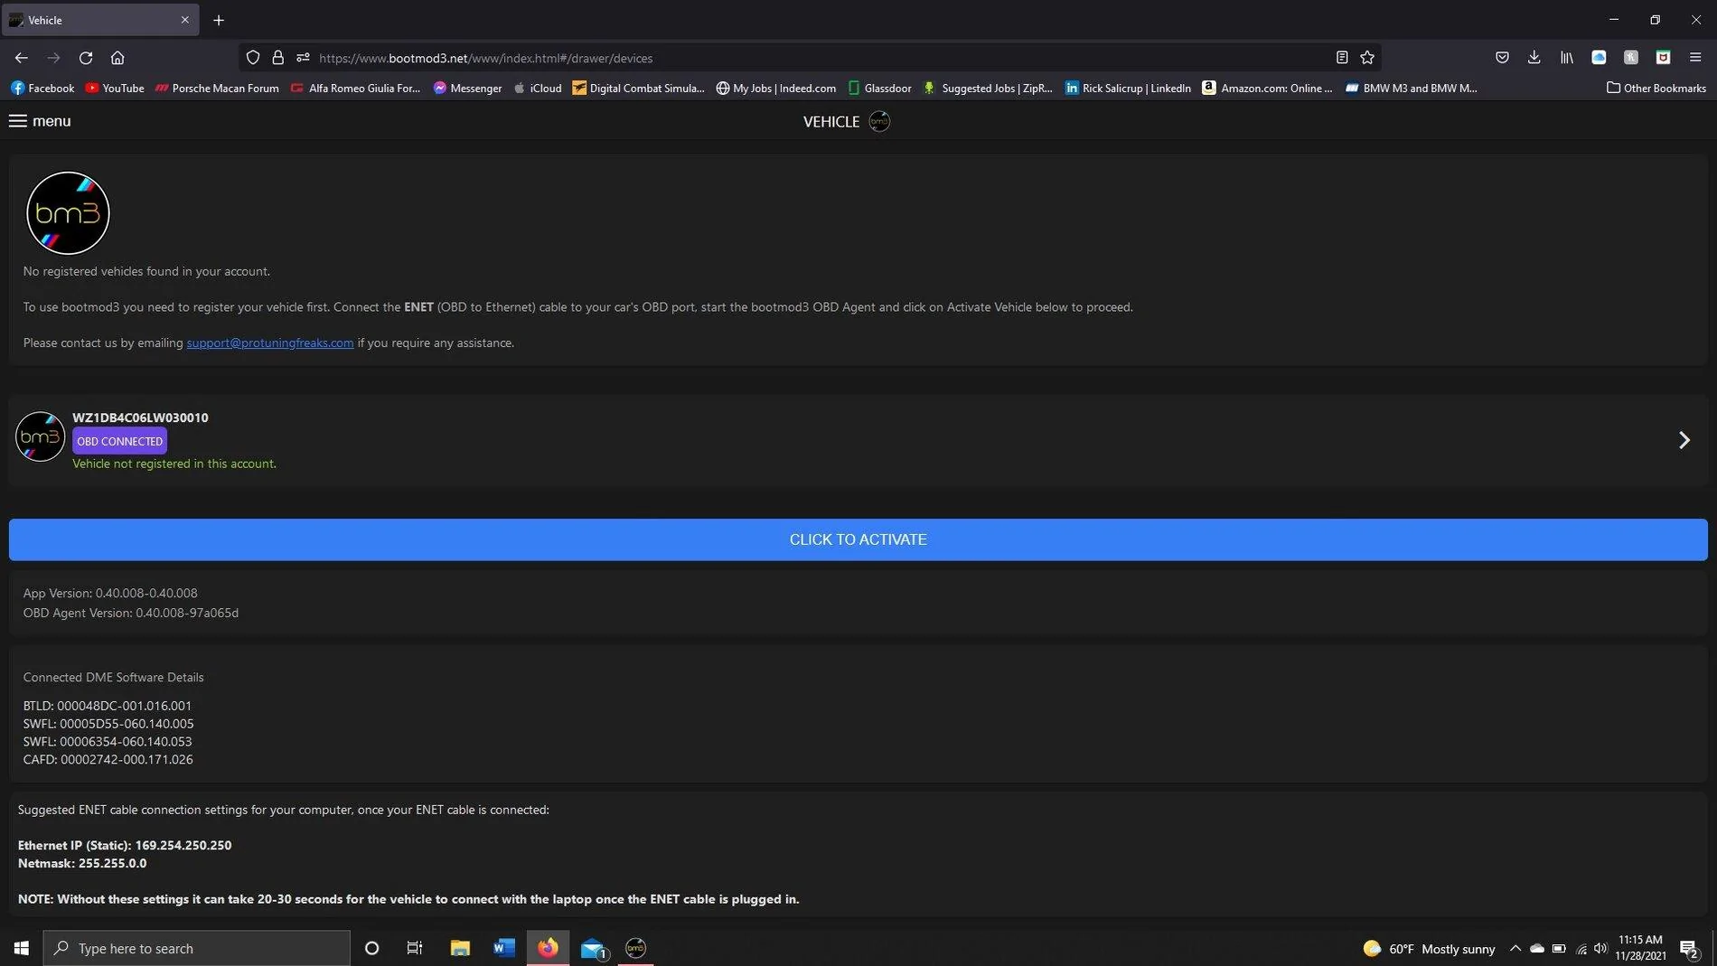Open the notification center icon
The image size is (1717, 966).
(1688, 948)
